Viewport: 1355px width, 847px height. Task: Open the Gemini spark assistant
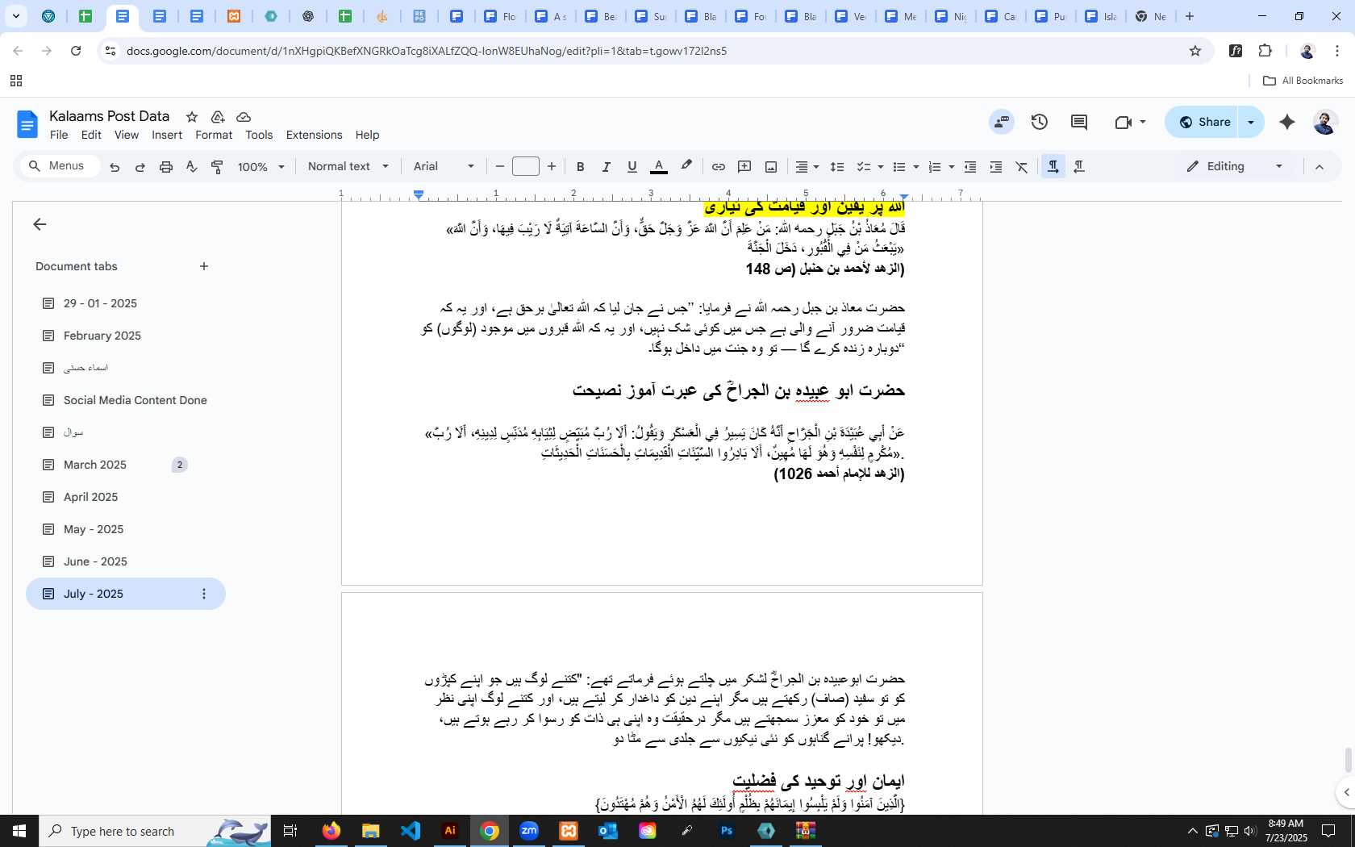coord(1287,122)
